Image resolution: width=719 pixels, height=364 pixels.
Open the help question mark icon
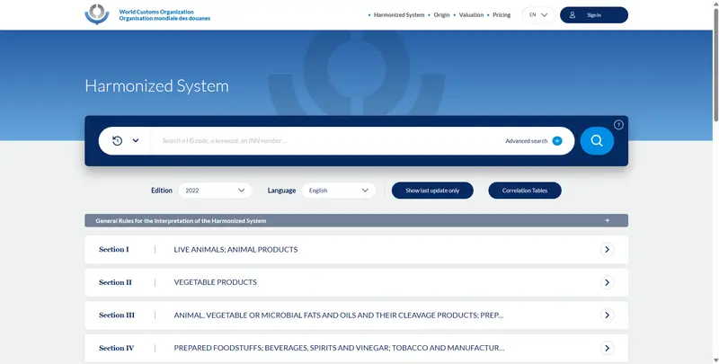click(x=618, y=125)
